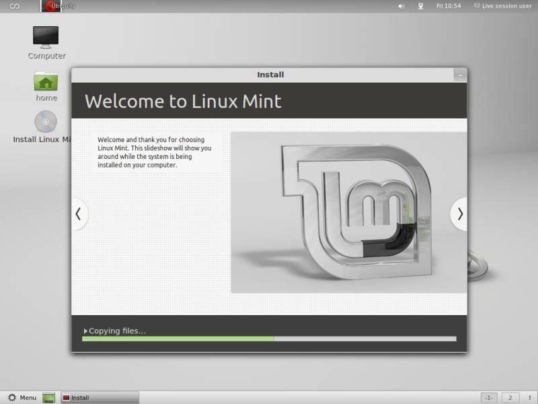Open the volume control in the top panel
This screenshot has width=538, height=404.
click(401, 6)
